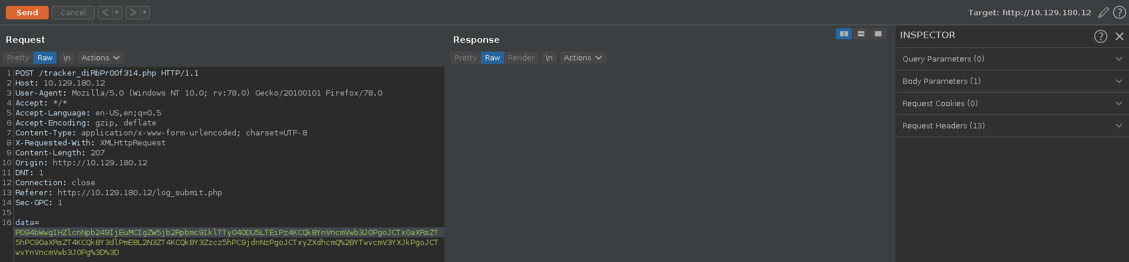Click the orange Send button
The image size is (1129, 262).
pos(27,12)
